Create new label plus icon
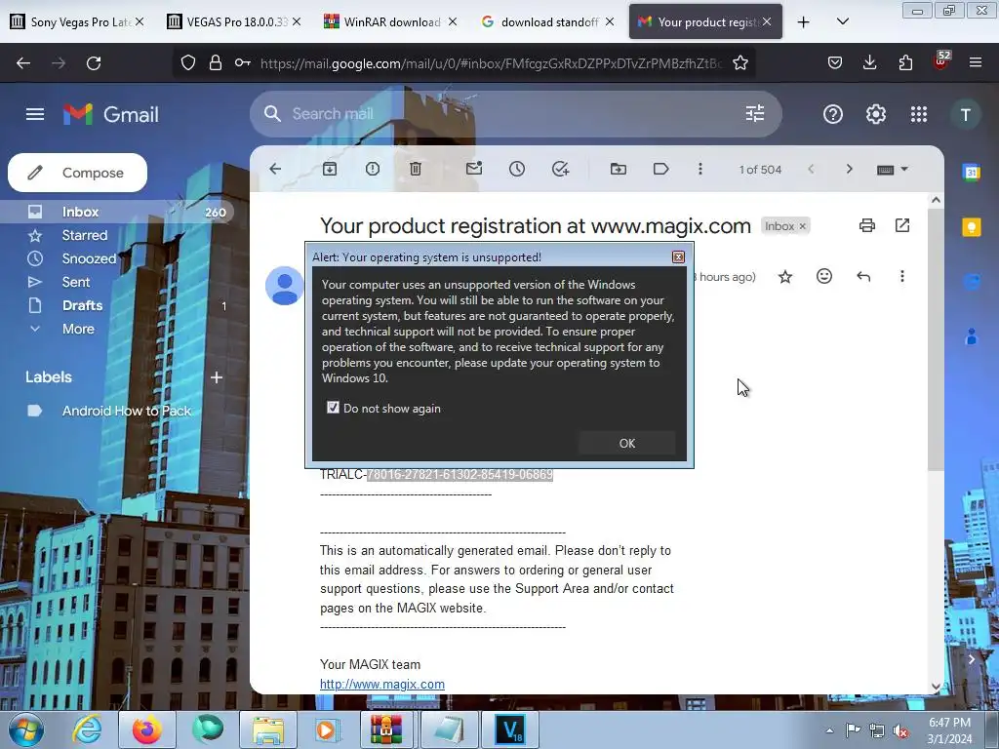The height and width of the screenshot is (749, 999). coord(217,377)
